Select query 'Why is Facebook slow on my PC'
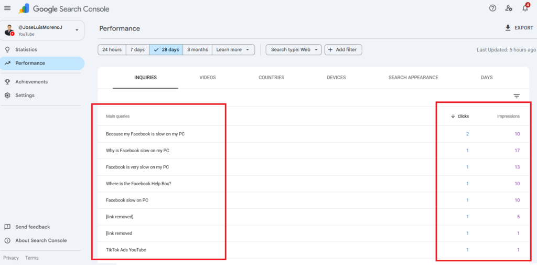This screenshot has height=265, width=537. point(138,151)
